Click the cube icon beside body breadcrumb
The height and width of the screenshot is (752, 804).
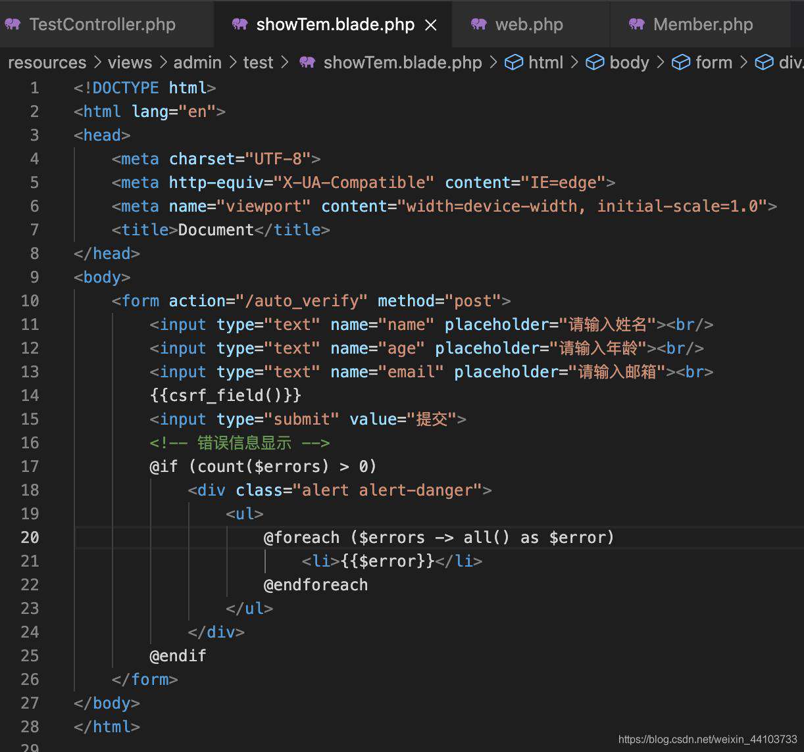pos(595,62)
